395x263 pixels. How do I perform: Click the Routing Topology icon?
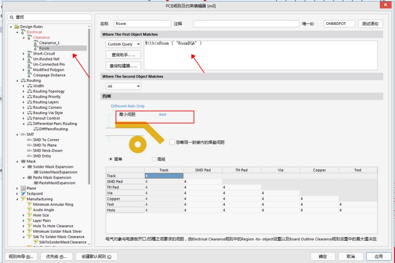[x=29, y=91]
